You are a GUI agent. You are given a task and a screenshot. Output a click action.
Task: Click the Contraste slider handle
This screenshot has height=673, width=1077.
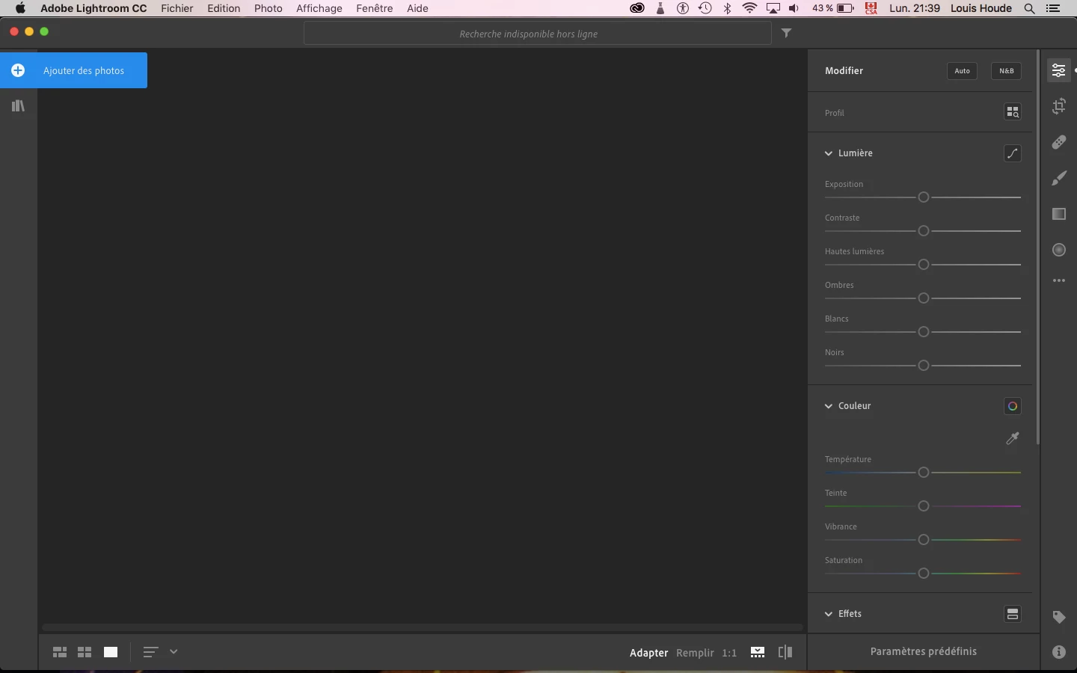tap(924, 231)
